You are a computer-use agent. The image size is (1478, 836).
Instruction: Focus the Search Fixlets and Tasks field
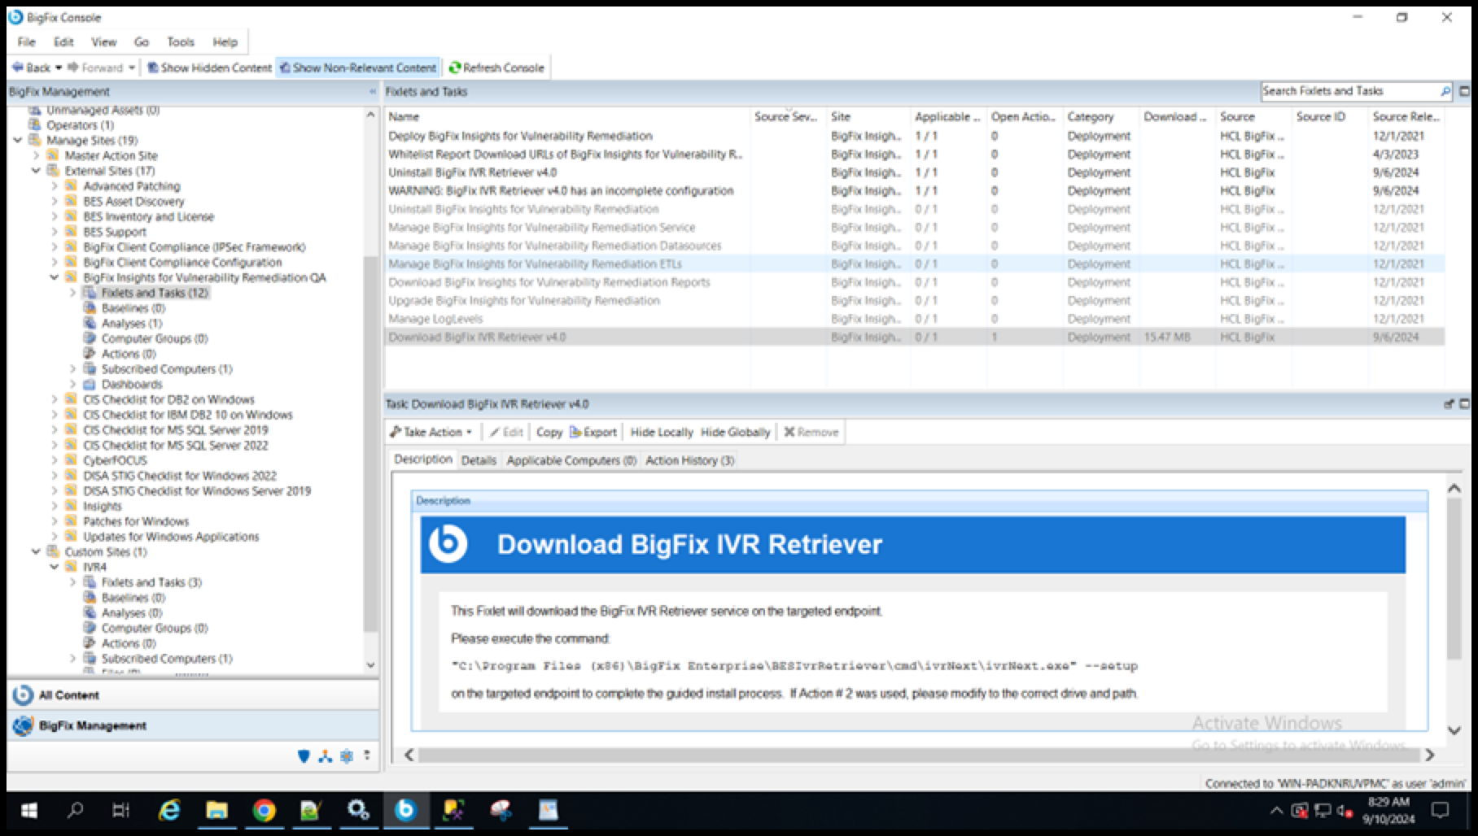point(1349,91)
